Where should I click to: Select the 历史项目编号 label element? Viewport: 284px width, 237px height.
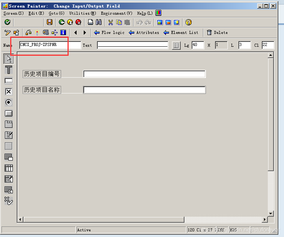click(42, 74)
